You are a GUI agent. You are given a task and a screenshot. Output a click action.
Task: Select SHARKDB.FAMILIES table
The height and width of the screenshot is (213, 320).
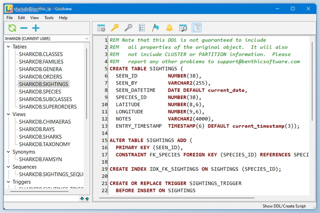[41, 62]
